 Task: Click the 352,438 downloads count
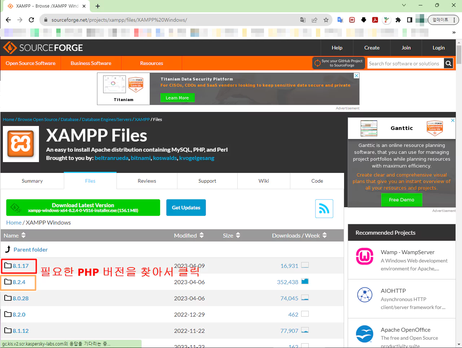coord(287,282)
